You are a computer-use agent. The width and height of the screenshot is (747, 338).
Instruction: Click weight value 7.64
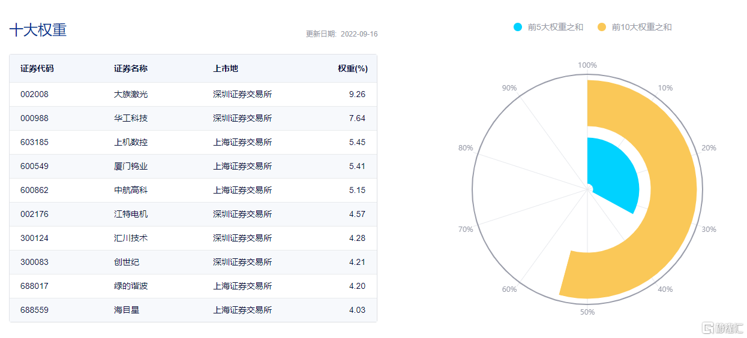(x=357, y=118)
